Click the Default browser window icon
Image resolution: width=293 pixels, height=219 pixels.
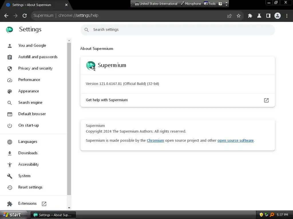pyautogui.click(x=10, y=114)
